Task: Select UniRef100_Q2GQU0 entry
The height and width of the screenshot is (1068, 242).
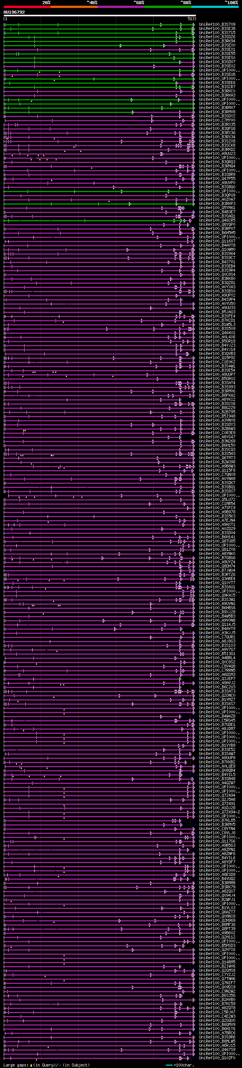Action: pyautogui.click(x=217, y=1020)
